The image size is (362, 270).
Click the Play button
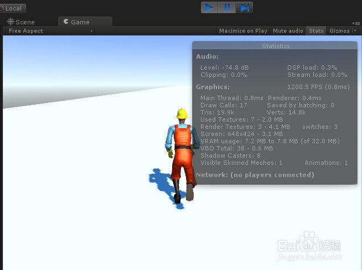pos(209,8)
